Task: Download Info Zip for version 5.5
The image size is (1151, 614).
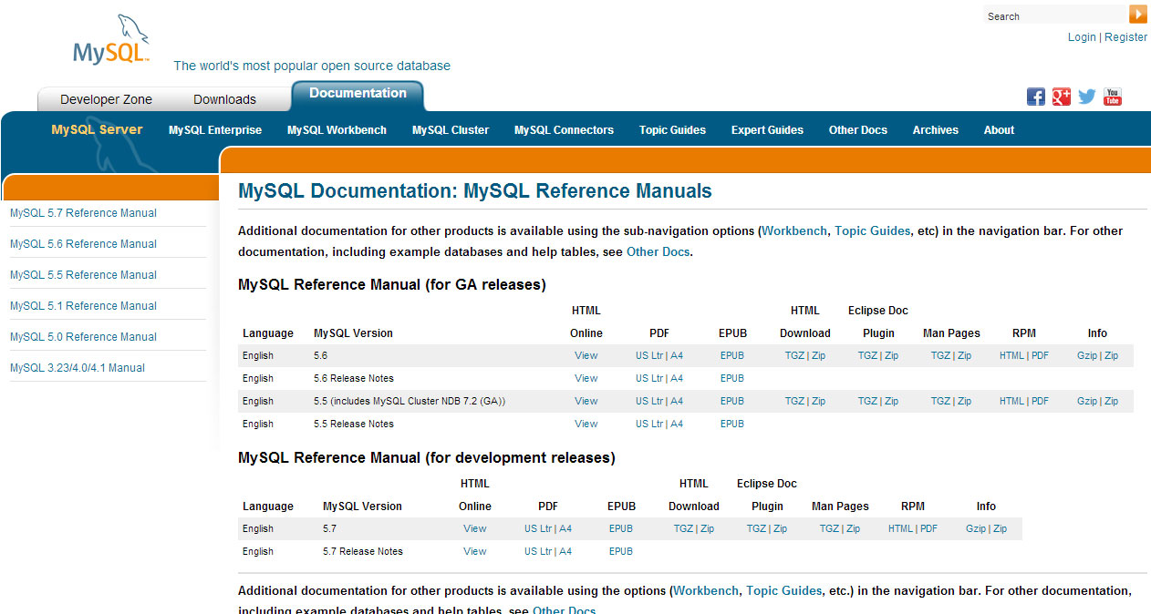Action: (1112, 401)
